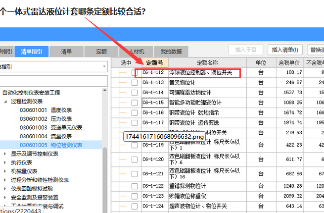The width and height of the screenshot is (324, 213).
Task: Check the box for C6-1-113 音叉物位计
Action: click(x=135, y=83)
